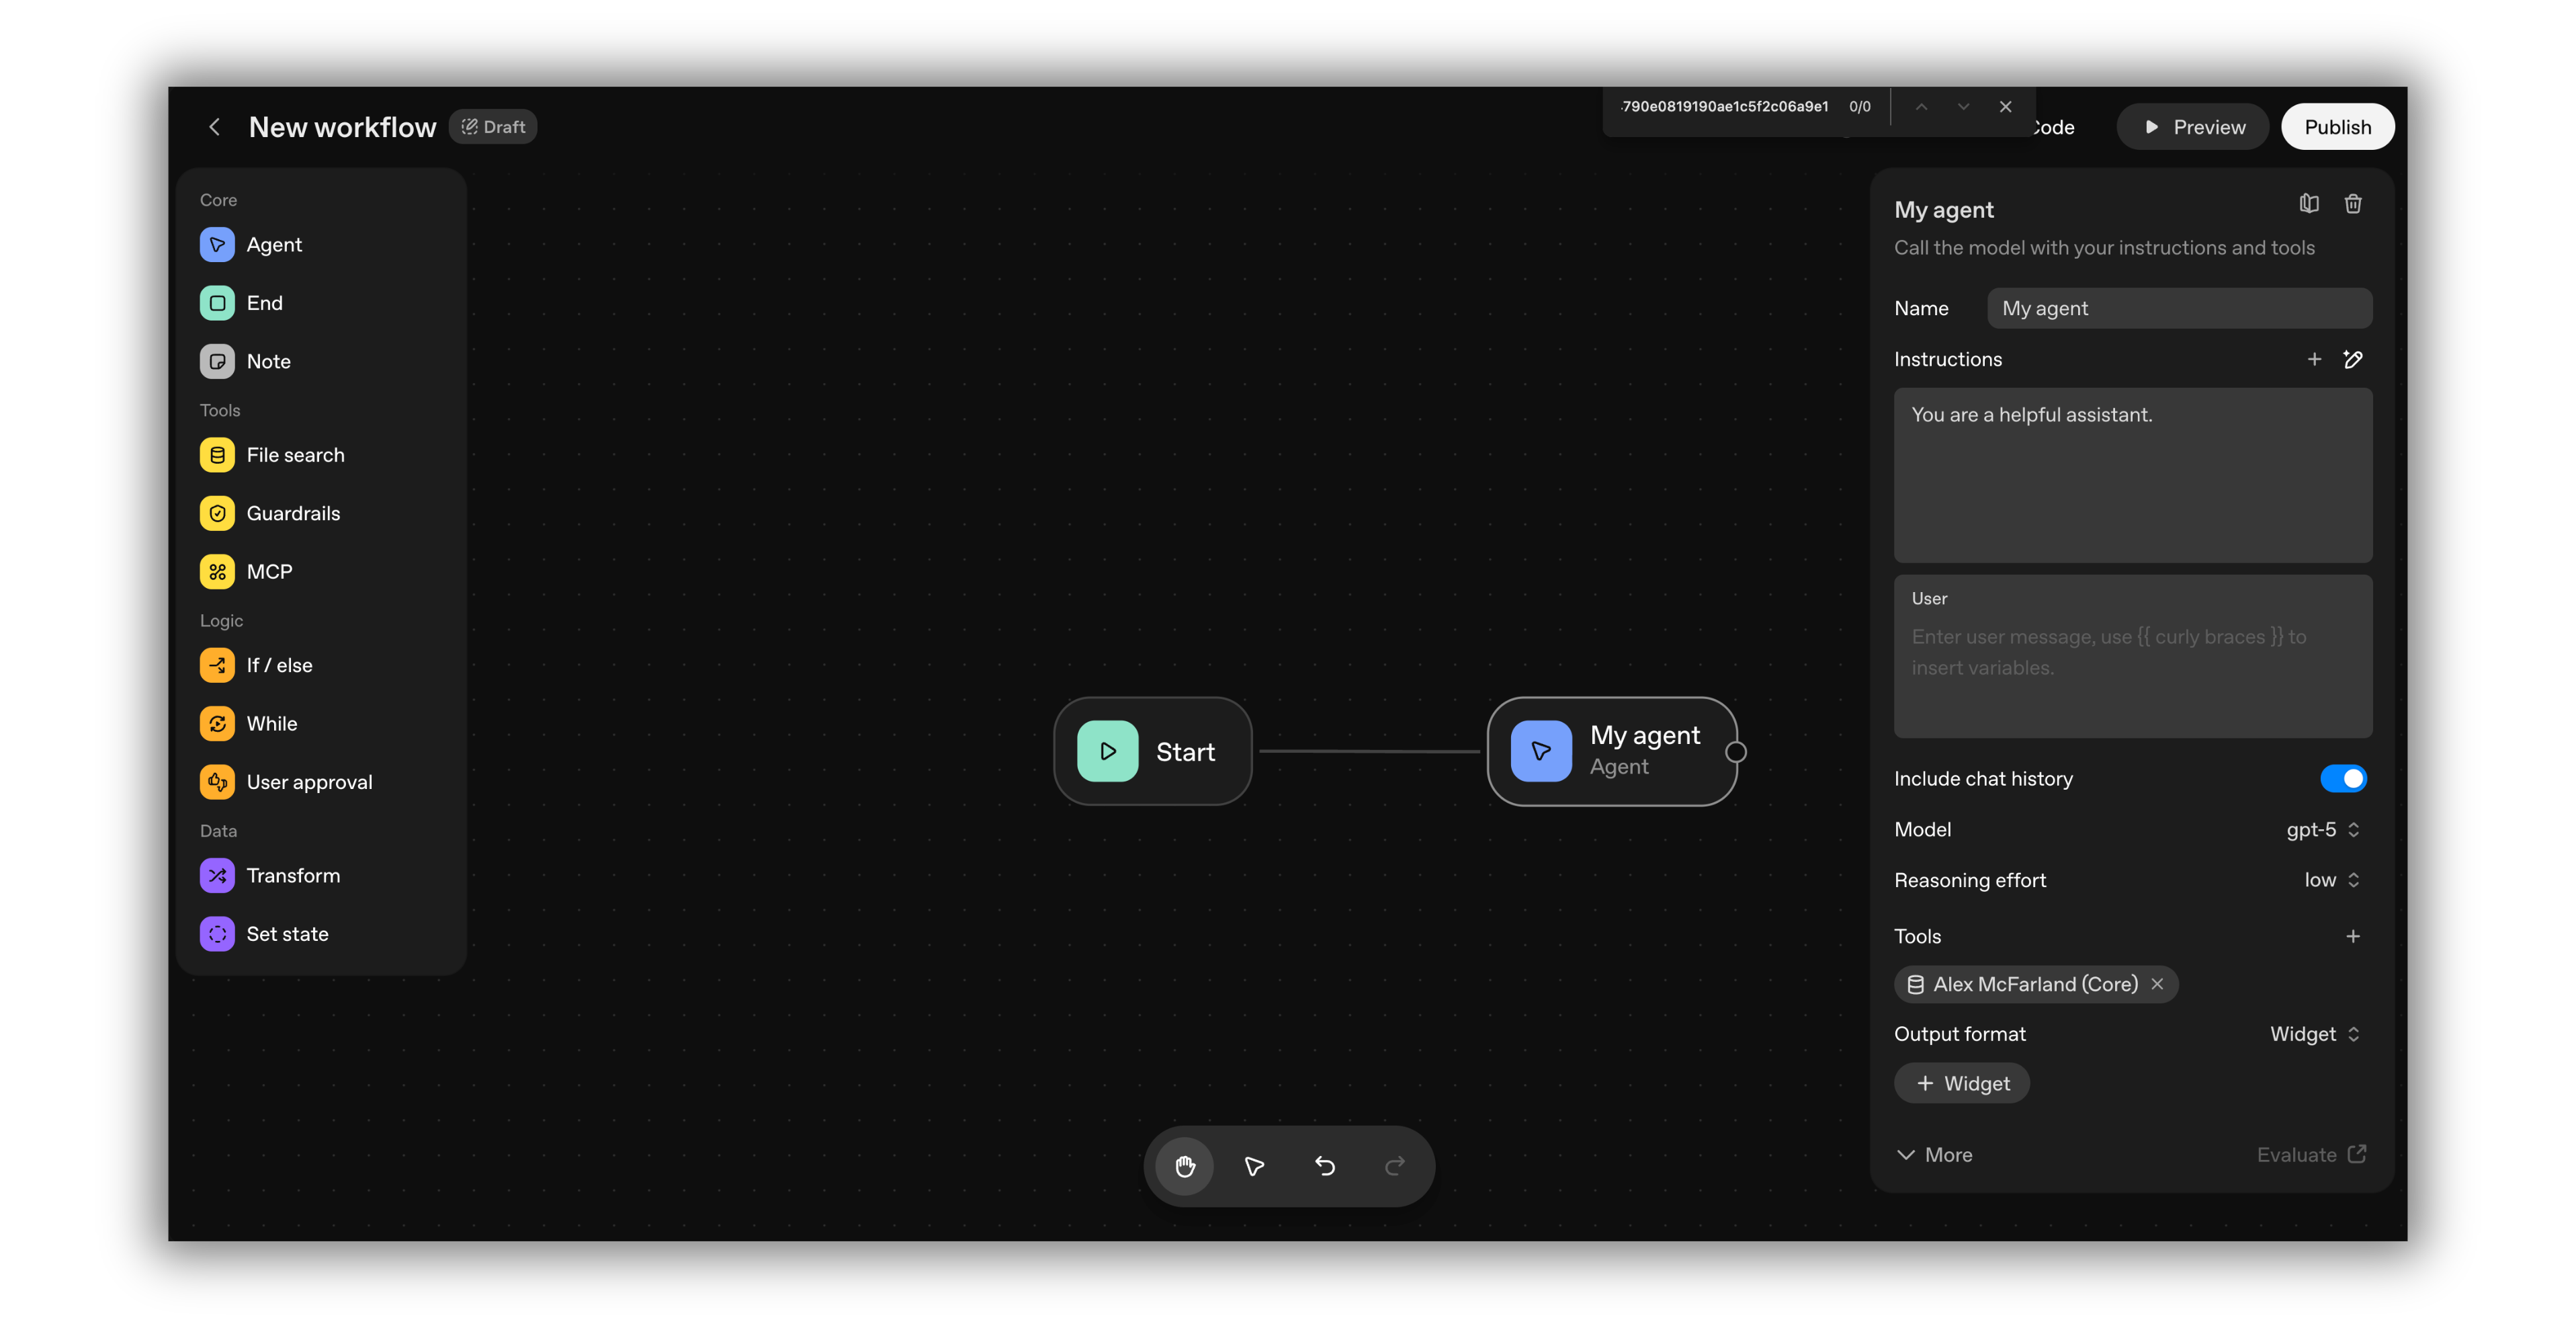The width and height of the screenshot is (2576, 1328).
Task: Open the Model gpt-5 dropdown
Action: pos(2322,830)
